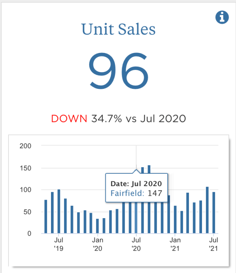Click the large 96 unit sales figure
This screenshot has height=273, width=236.
(x=118, y=70)
